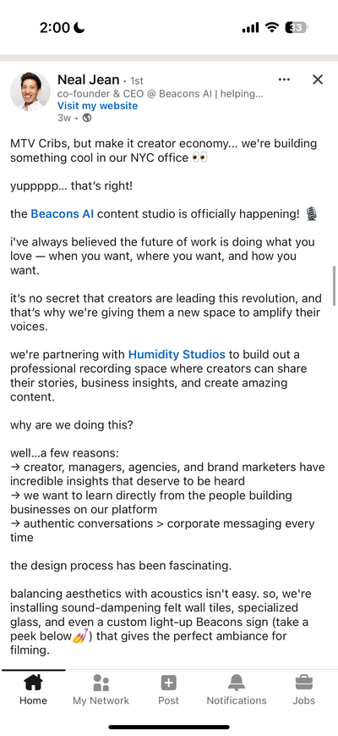This screenshot has height=736, width=338.
Task: Click the vertical scrollbar handle
Action: click(334, 286)
